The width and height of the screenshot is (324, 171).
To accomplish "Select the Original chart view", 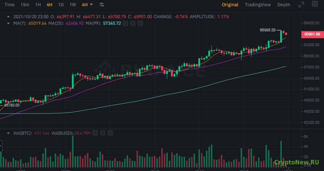I will [x=230, y=5].
